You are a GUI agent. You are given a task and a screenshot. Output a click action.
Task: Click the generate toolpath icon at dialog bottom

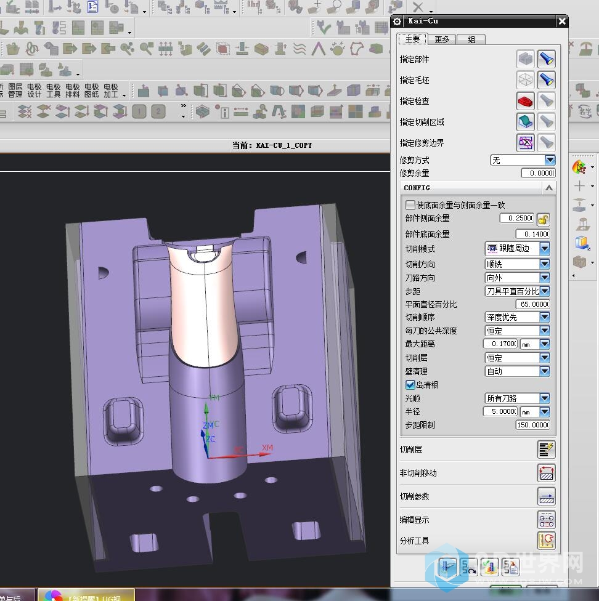448,567
